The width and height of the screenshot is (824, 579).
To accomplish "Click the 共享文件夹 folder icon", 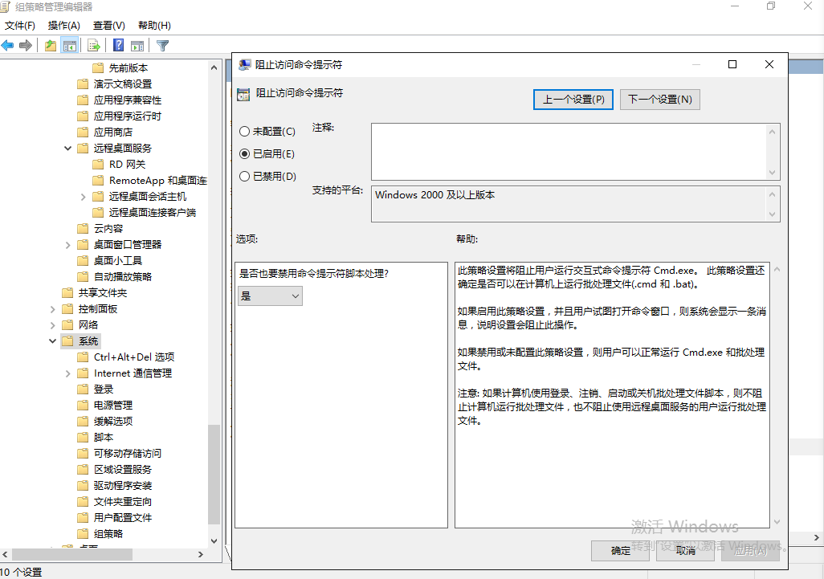I will point(67,292).
